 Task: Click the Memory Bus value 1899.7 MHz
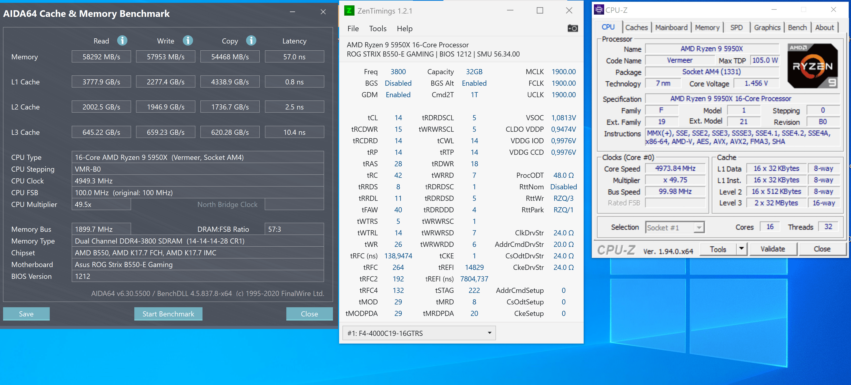tap(101, 229)
